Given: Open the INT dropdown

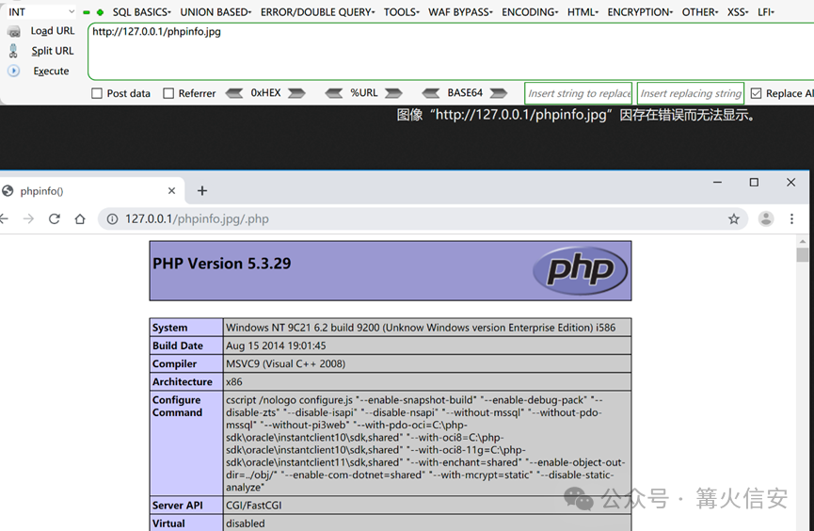Looking at the screenshot, I should 40,12.
